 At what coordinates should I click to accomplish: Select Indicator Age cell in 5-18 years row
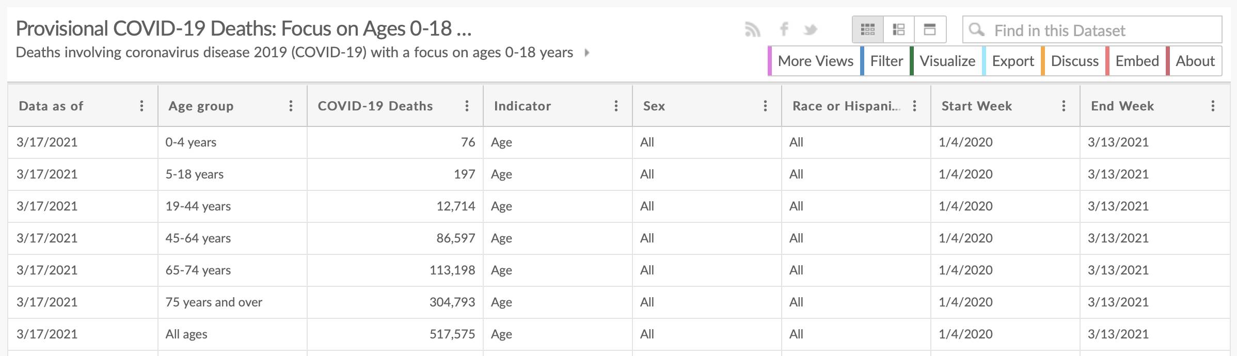click(558, 174)
